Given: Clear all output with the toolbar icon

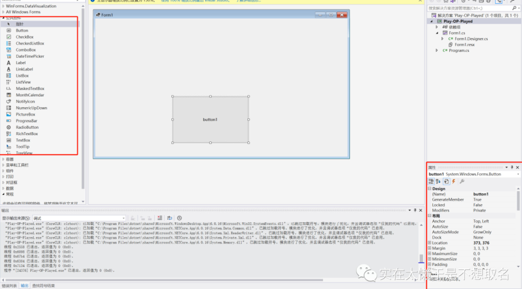Looking at the screenshot, I should tap(160, 218).
